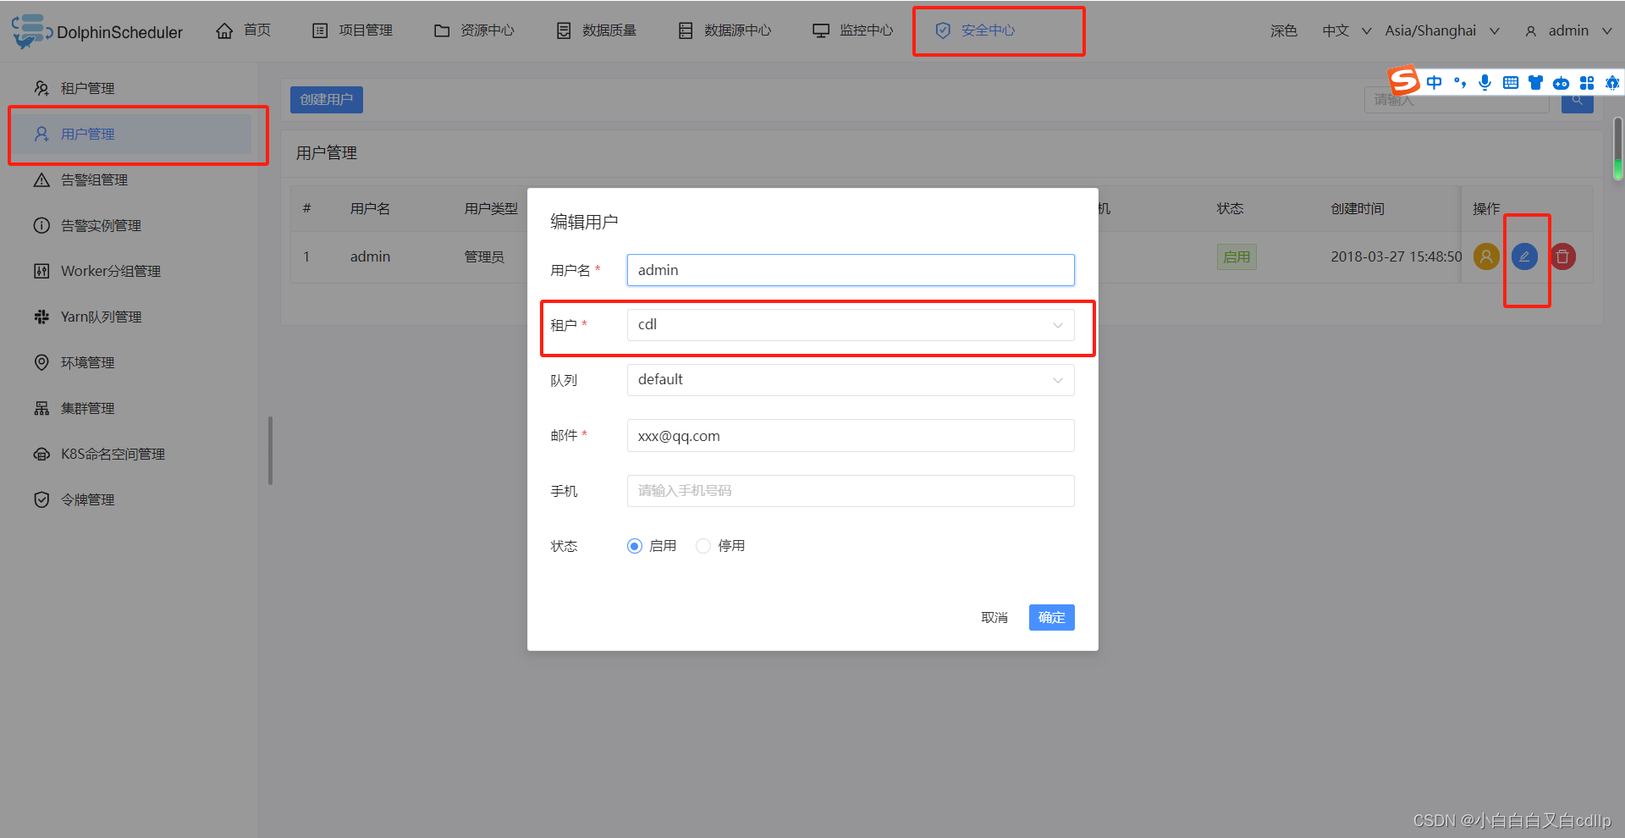1625x838 pixels.
Task: Open the Sogou soft keyboard icon
Action: [1511, 82]
